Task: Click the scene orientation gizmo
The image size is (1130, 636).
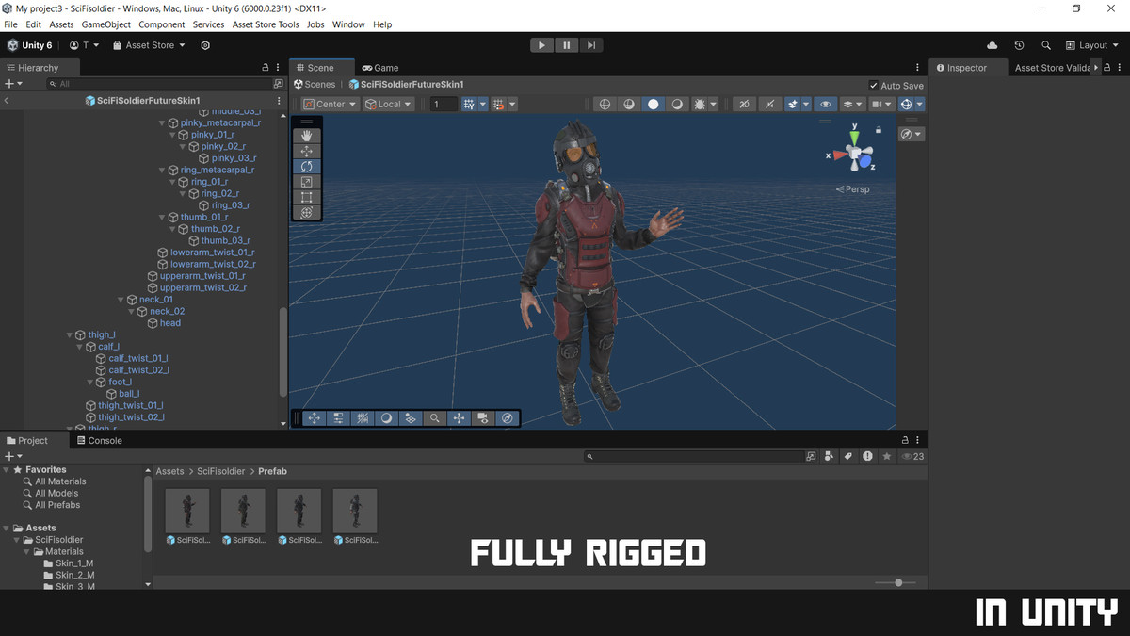Action: click(x=854, y=154)
